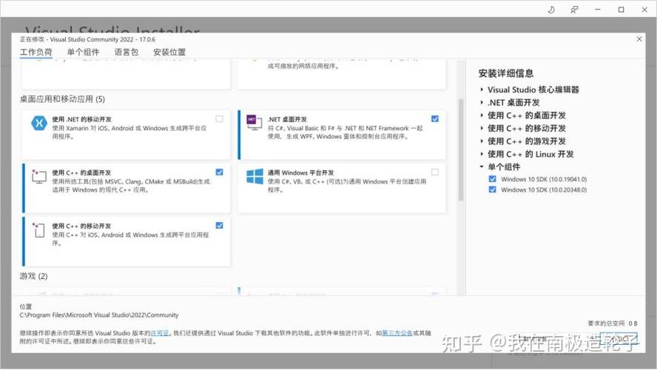Viewport: 657px width, 370px height.
Task: Click the Windows logo for universal platform
Action: click(255, 176)
